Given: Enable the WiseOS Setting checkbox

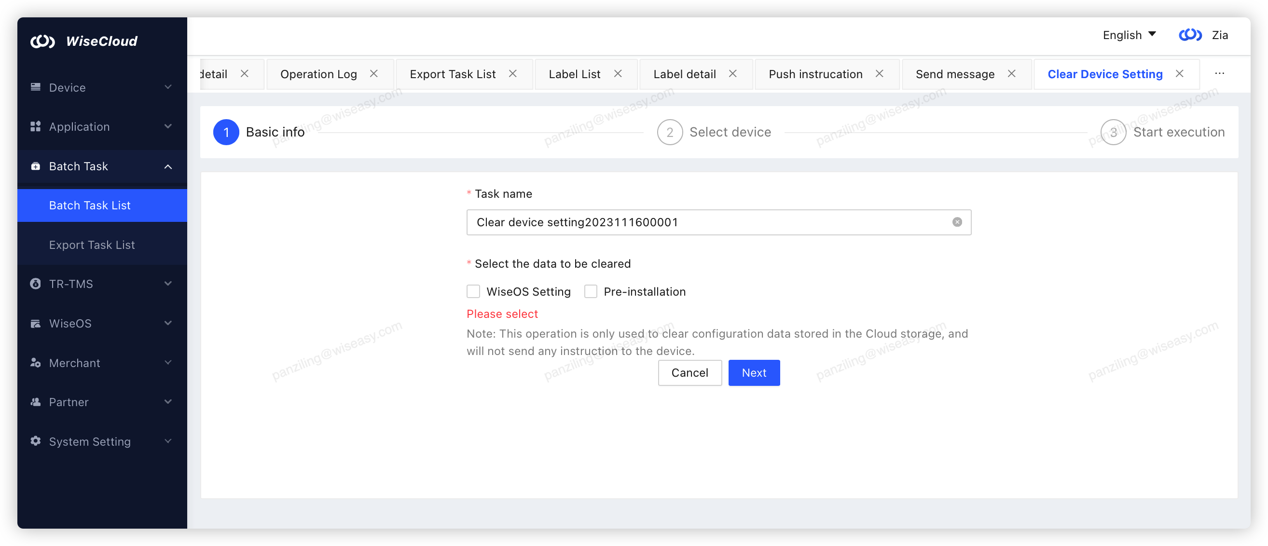Looking at the screenshot, I should (x=473, y=291).
